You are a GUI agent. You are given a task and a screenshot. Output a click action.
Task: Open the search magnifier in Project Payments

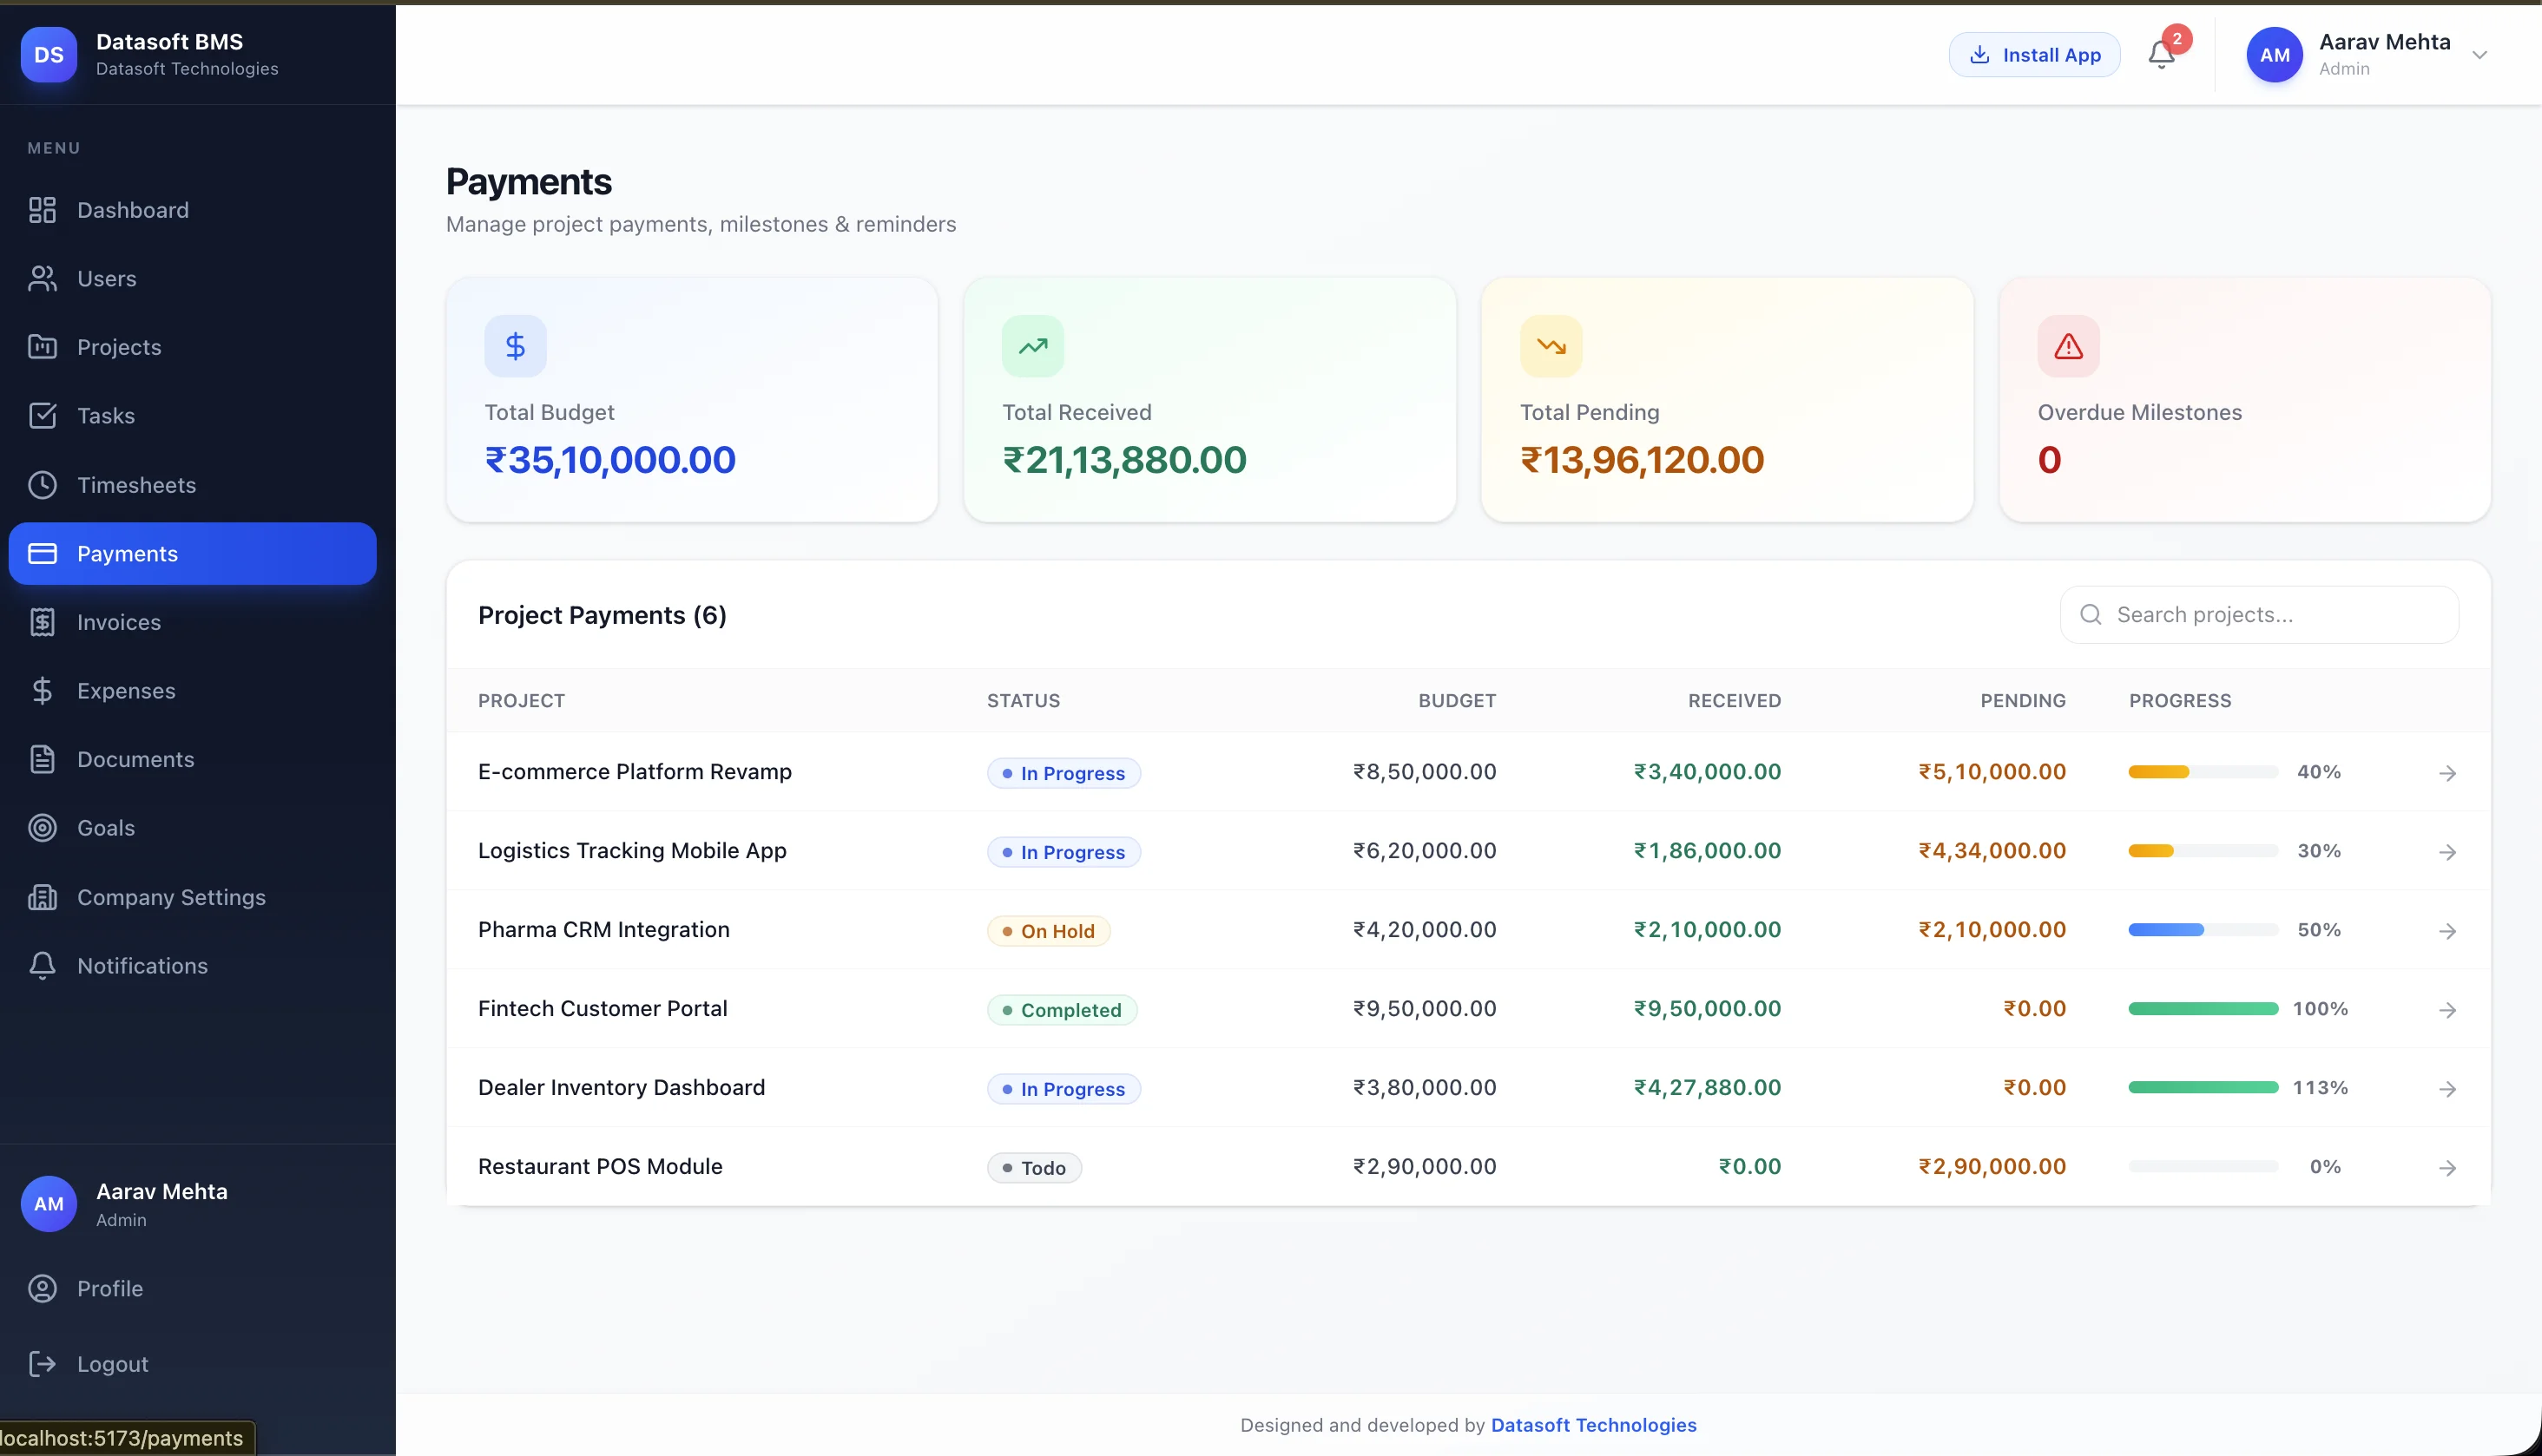click(2091, 614)
